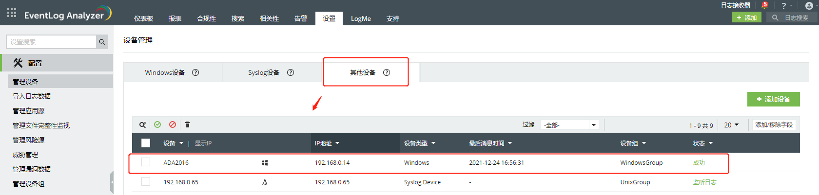Click the UnixGroup device group cell

point(635,182)
